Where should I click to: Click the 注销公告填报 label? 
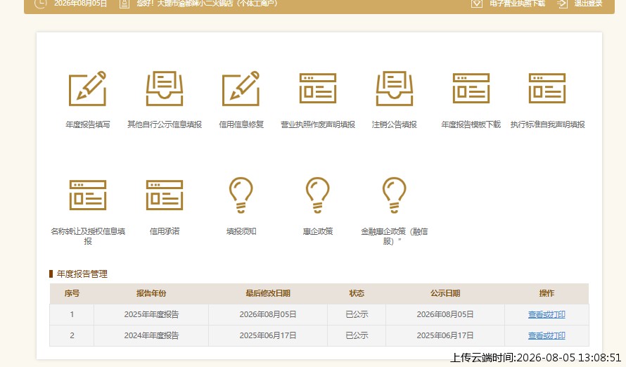point(395,124)
